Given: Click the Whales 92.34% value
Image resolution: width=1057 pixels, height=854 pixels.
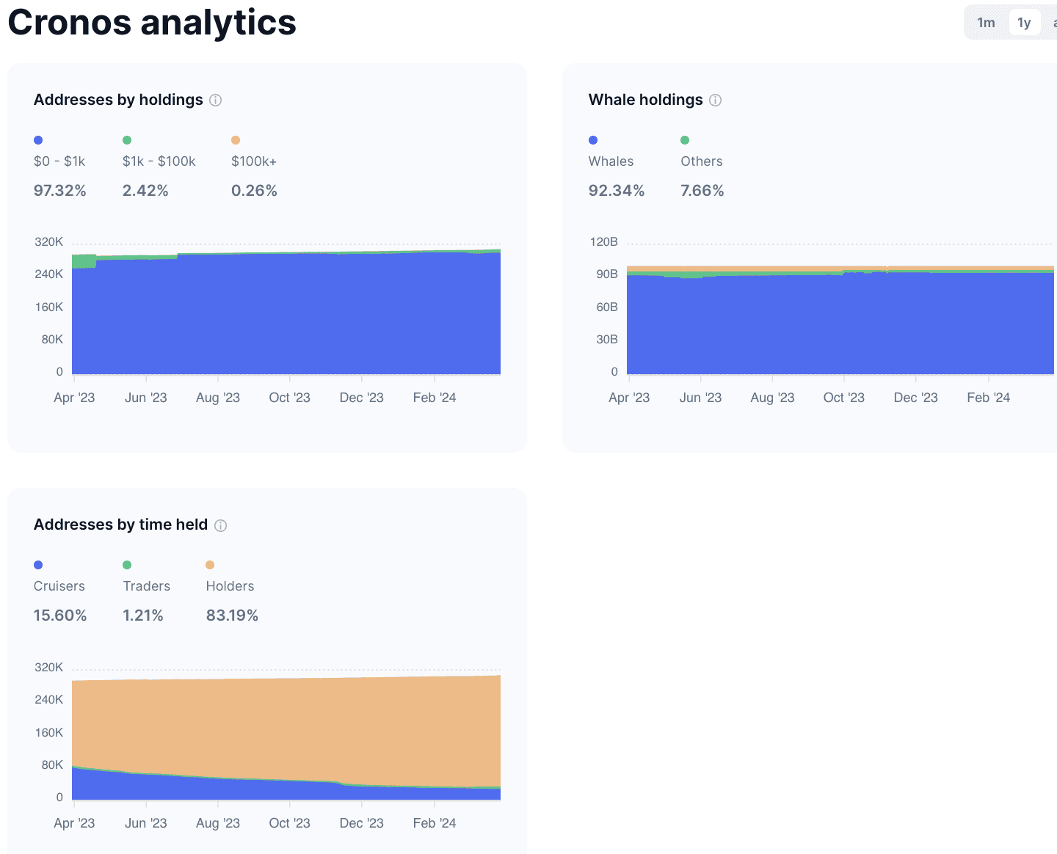Looking at the screenshot, I should [617, 191].
